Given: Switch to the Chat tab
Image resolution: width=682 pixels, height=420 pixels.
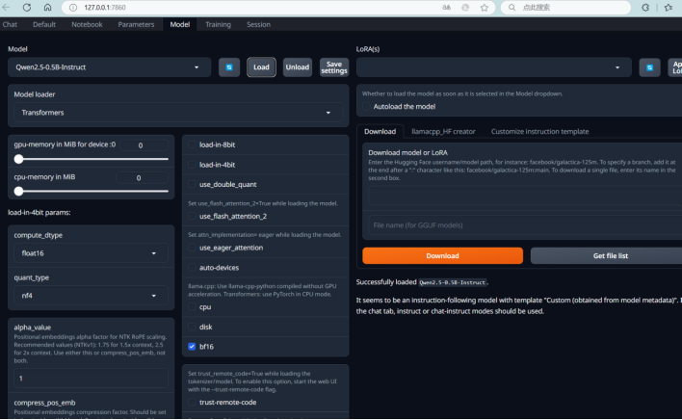Looking at the screenshot, I should [10, 24].
